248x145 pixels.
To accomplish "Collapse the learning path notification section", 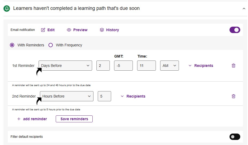I will 244,9.
